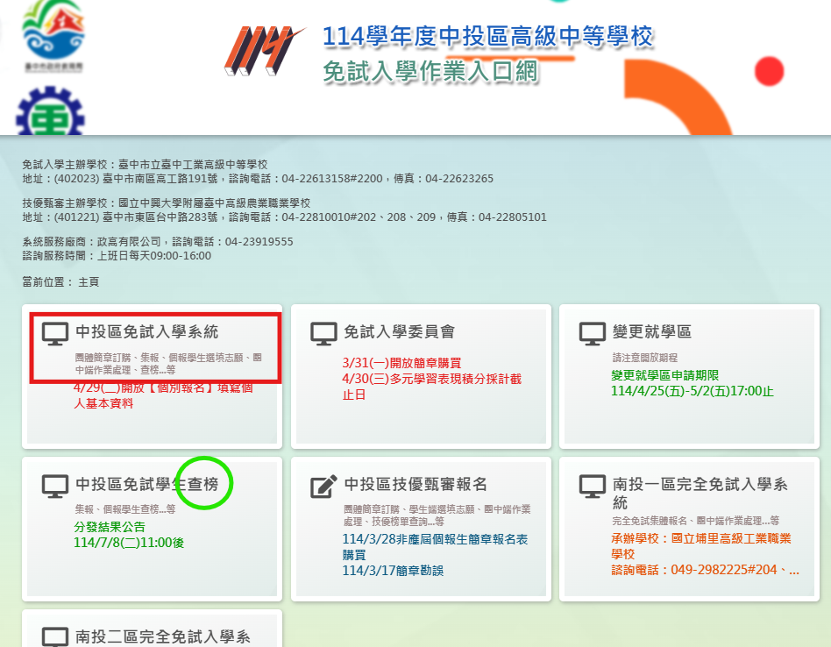Click the 請注意開放期程 gray description

[645, 358]
